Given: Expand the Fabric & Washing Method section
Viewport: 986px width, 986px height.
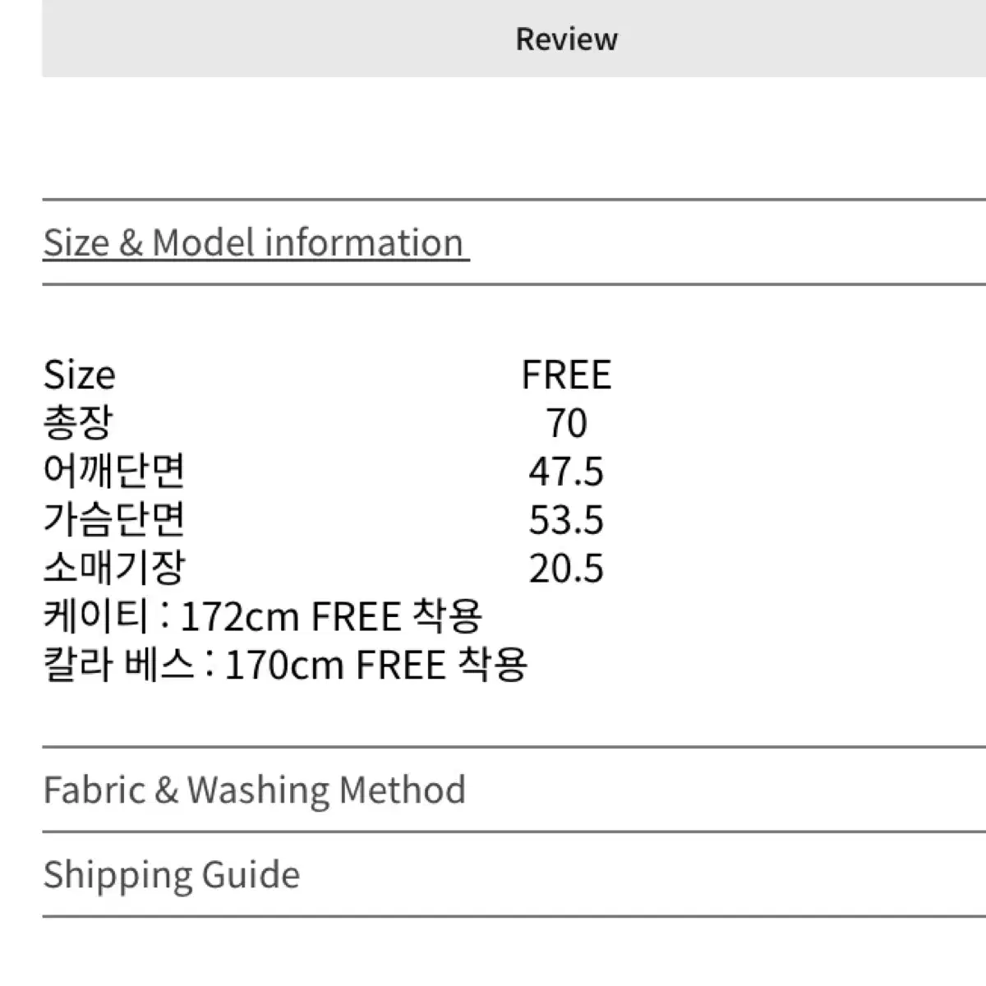Looking at the screenshot, I should [254, 790].
